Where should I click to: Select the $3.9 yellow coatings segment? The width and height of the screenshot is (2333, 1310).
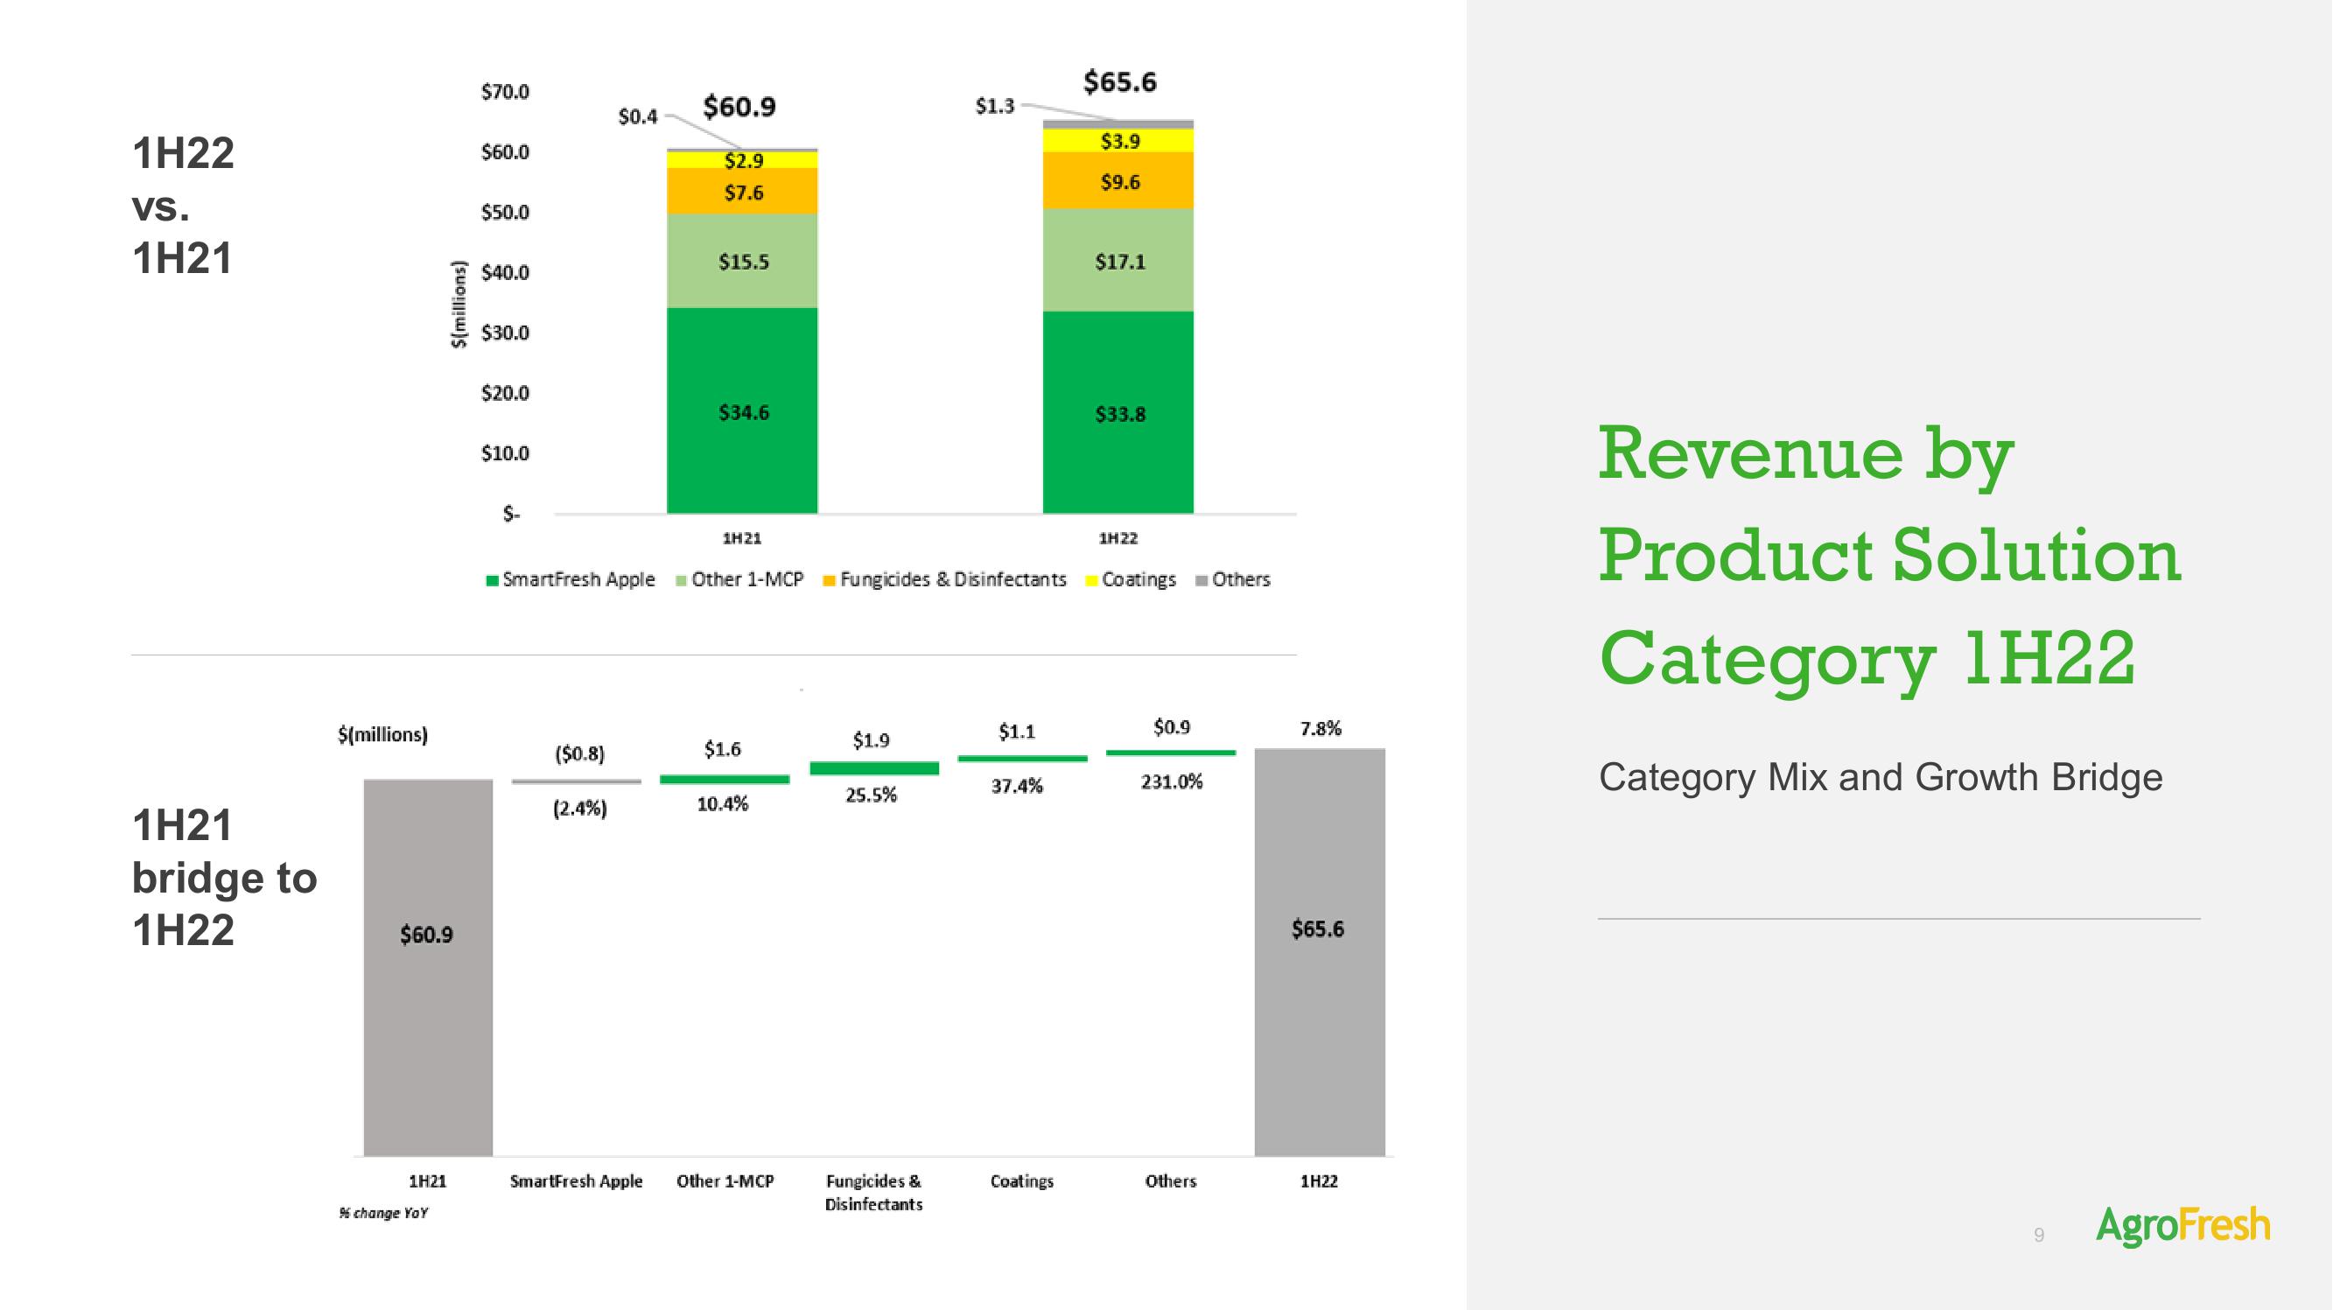coord(1118,140)
